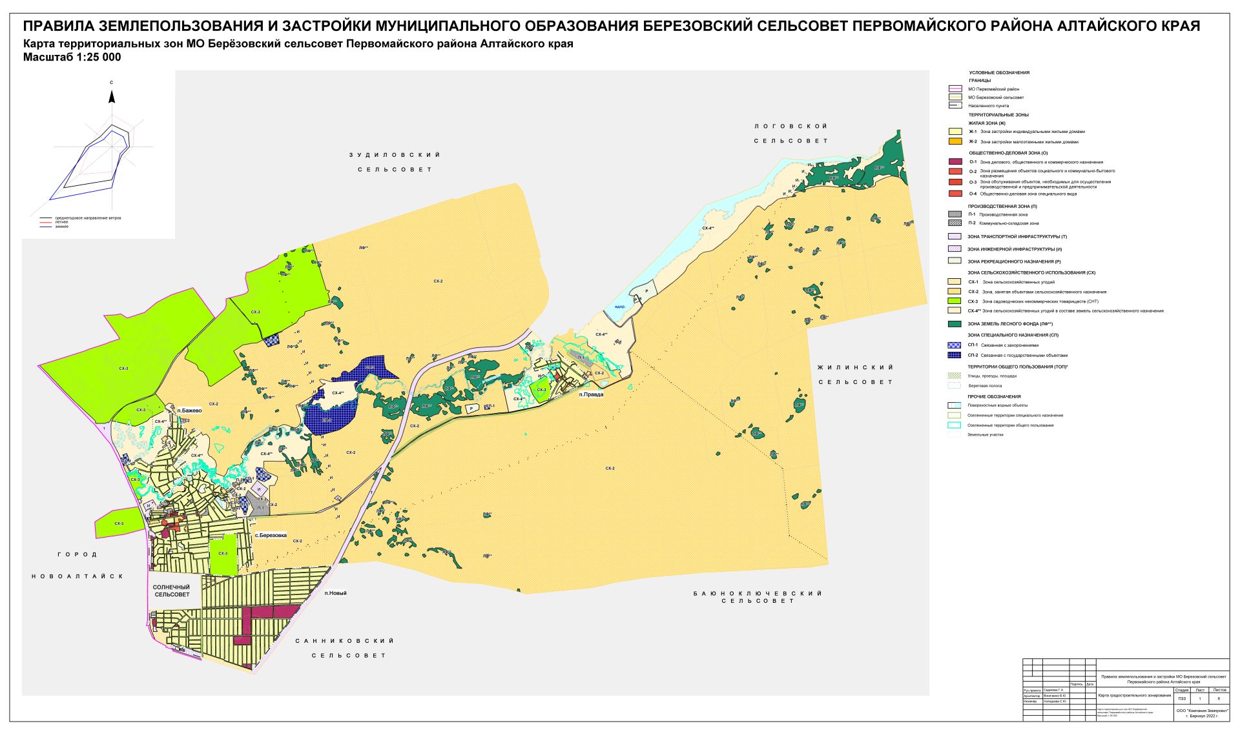This screenshot has width=1240, height=730.
Task: Click the БАЮНОКЛЮЧЕВСКИЙ СЕЛЬСОВЕТ neighbor label
Action: point(758,597)
